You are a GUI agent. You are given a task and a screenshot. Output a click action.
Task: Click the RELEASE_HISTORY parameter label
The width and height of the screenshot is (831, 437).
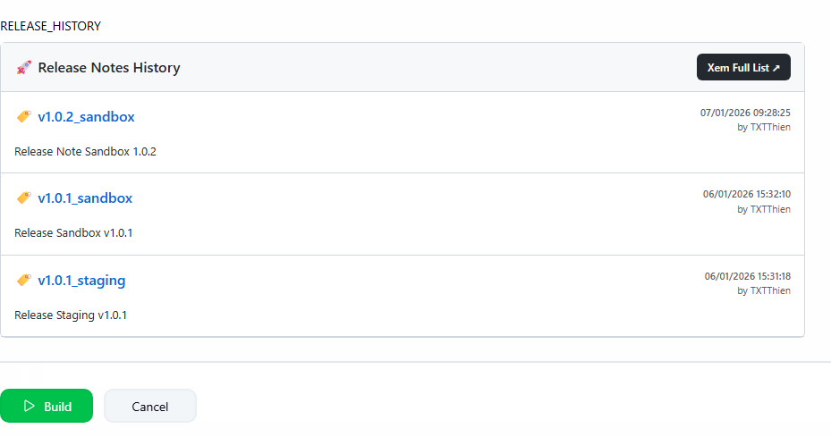pos(51,26)
